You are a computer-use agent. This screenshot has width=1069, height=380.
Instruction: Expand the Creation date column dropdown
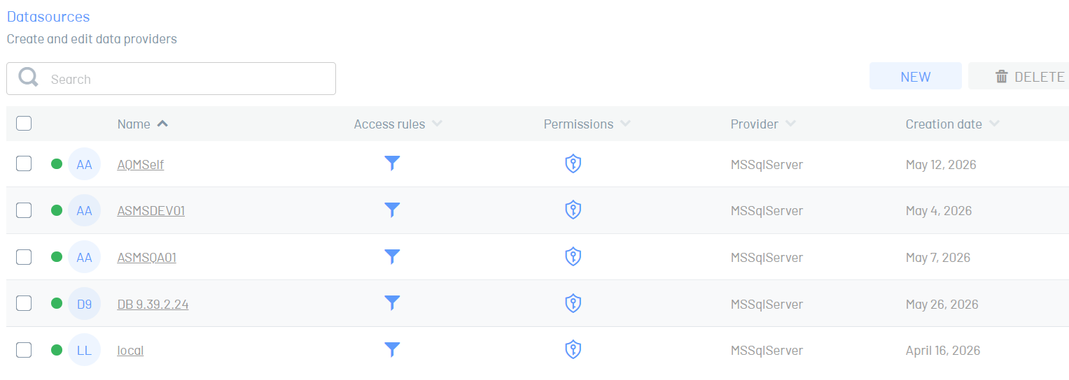pyautogui.click(x=994, y=124)
